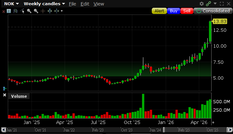Click the Oct '23 marker in timeline bar

point(126,130)
